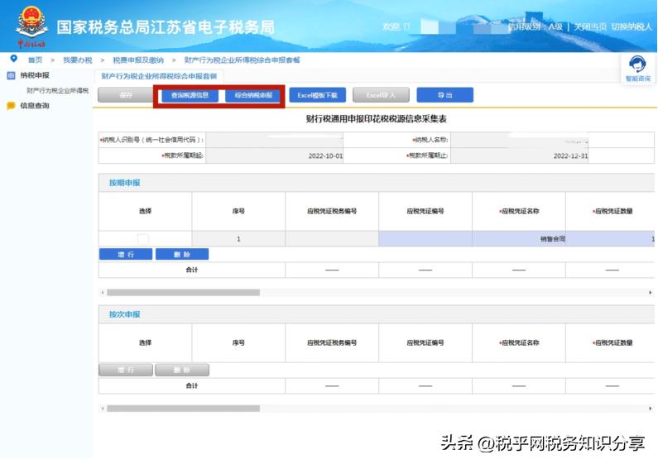
Task: Click the 税款所属期起 field showing 2022-10-01
Action: [275, 155]
